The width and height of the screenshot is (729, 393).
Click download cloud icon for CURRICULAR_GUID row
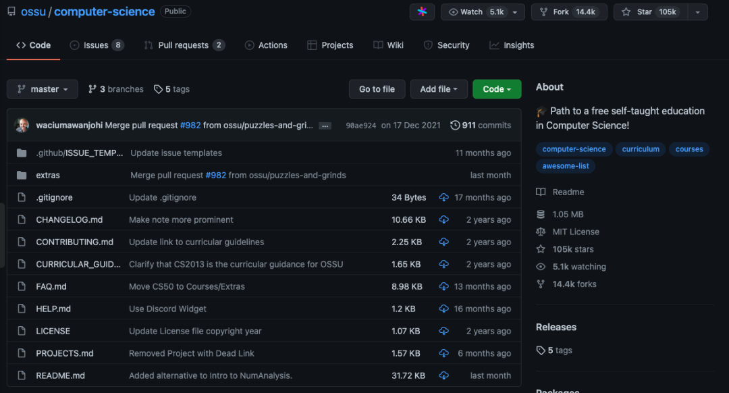(x=443, y=265)
